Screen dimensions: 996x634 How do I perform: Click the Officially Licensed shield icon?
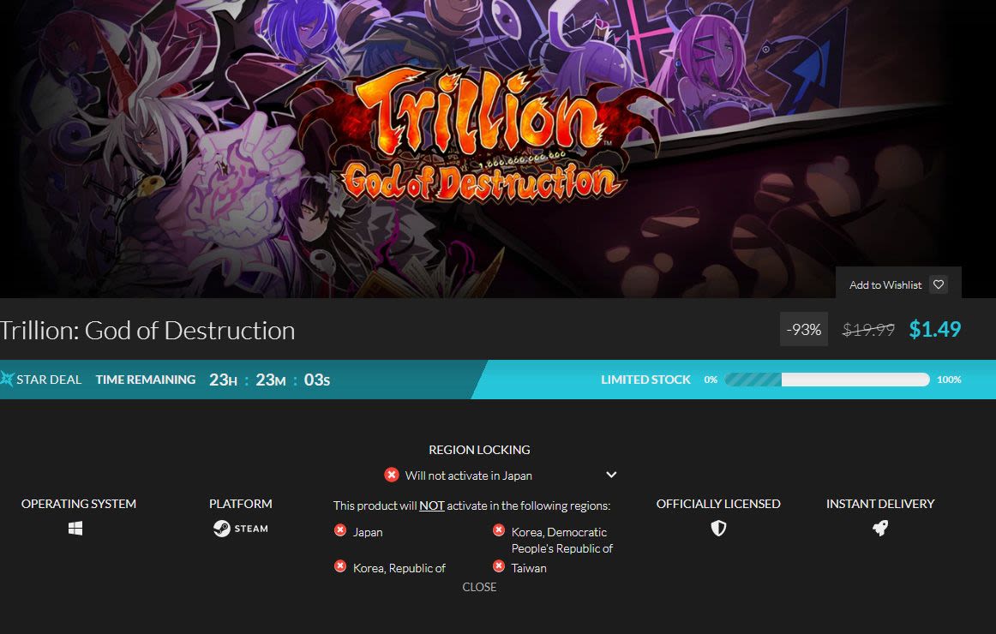(x=718, y=528)
